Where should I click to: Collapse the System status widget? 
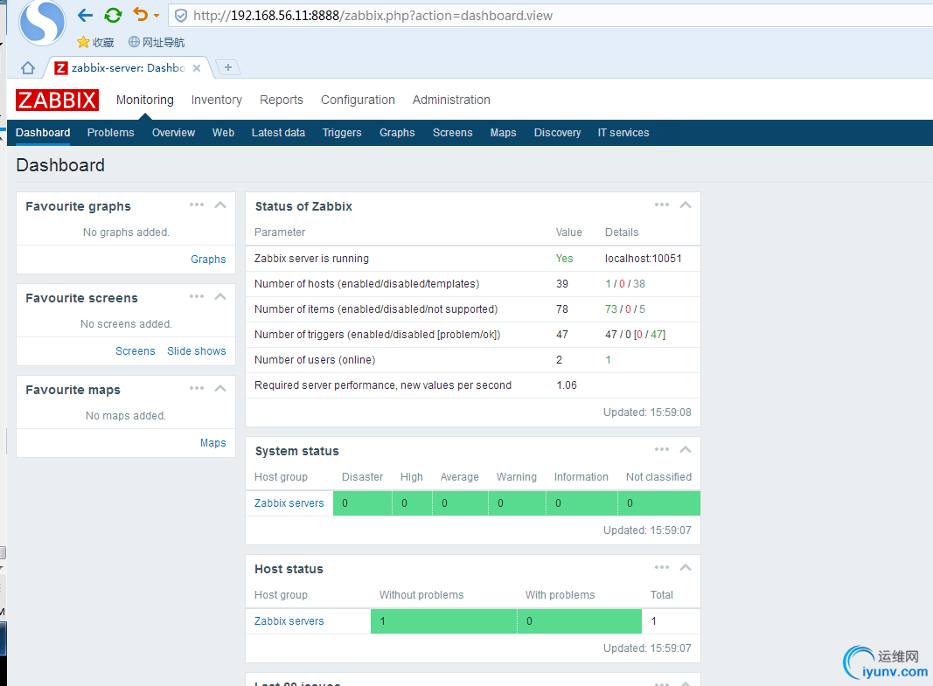pyautogui.click(x=686, y=449)
